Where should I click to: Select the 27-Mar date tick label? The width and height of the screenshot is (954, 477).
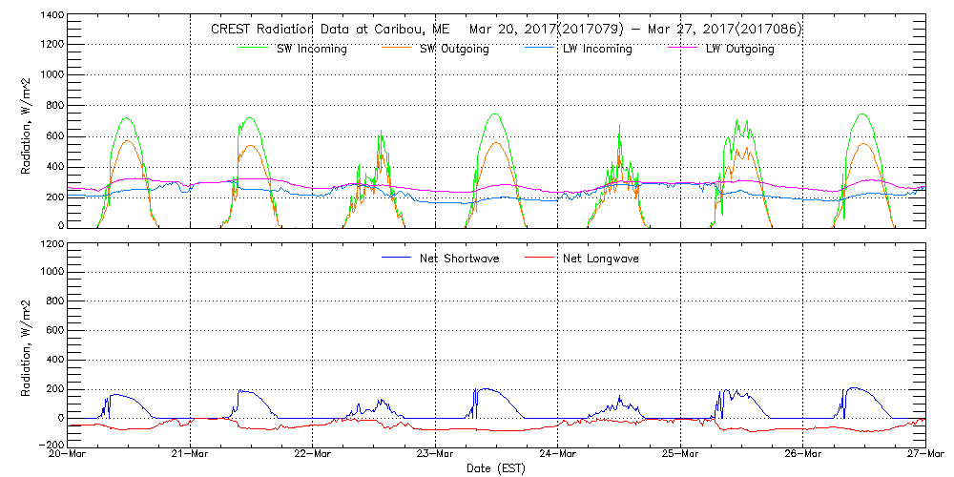pyautogui.click(x=923, y=454)
